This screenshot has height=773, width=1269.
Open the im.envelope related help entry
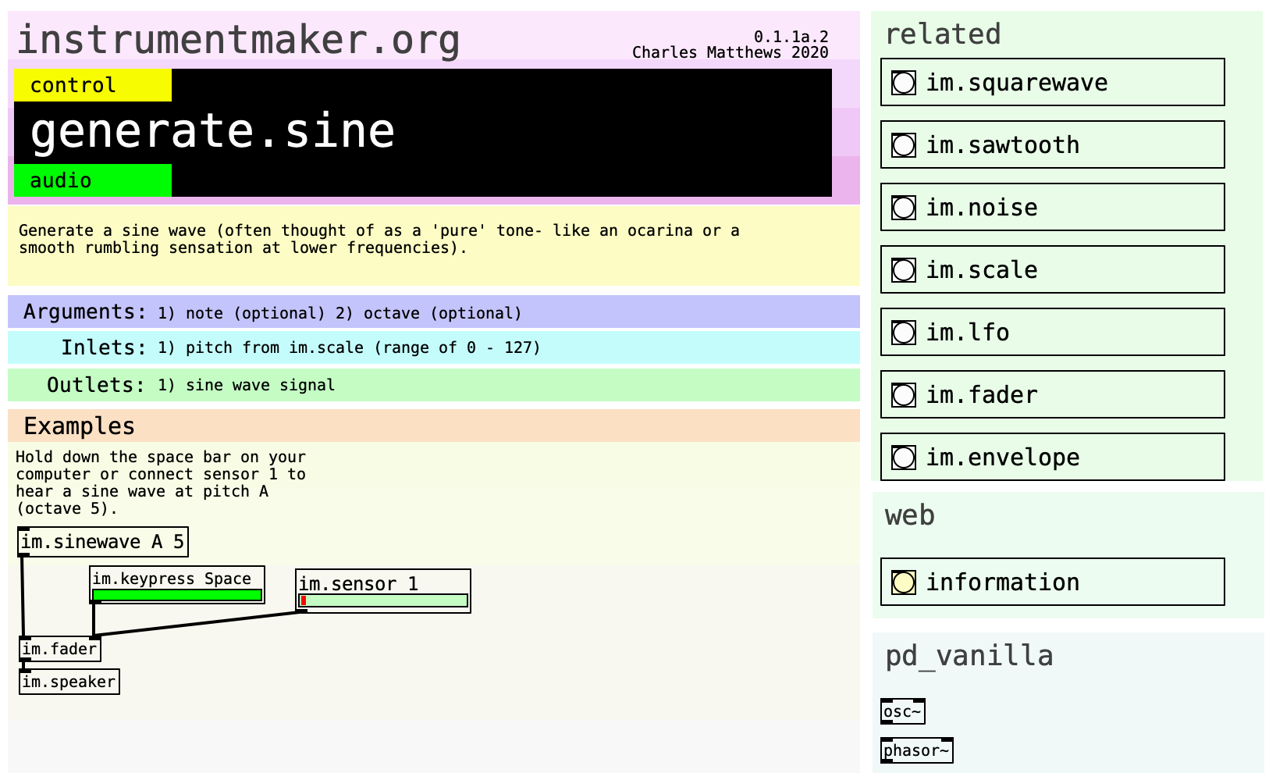pyautogui.click(x=1053, y=457)
